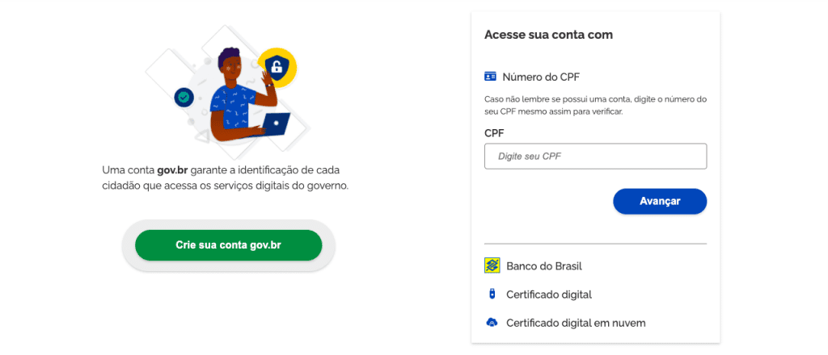
Task: Choose Banco do Brasil login option
Action: coord(544,265)
